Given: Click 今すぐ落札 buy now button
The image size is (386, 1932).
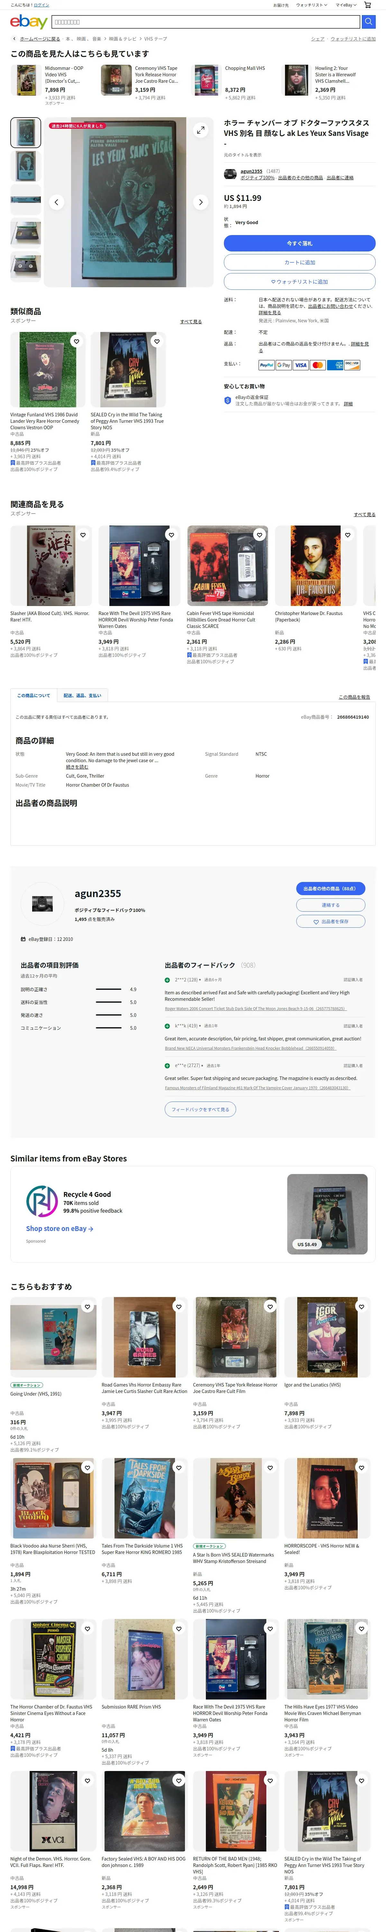Looking at the screenshot, I should 299,243.
